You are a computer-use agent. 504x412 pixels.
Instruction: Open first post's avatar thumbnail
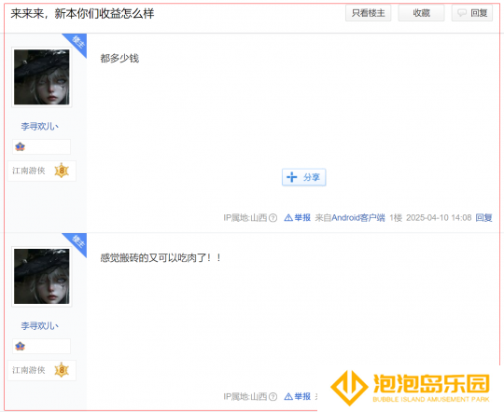[x=42, y=77]
